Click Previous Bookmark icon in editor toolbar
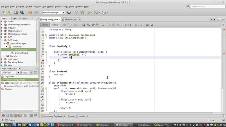This screenshot has height=127, width=226. point(109,25)
